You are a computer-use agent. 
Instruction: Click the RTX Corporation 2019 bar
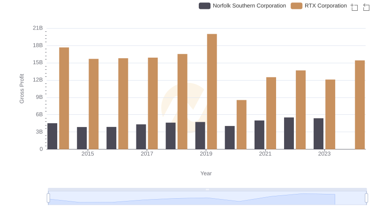pyautogui.click(x=212, y=91)
